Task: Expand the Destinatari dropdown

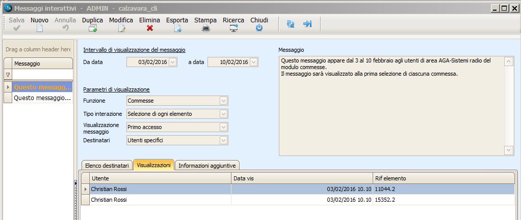Action: coord(223,140)
